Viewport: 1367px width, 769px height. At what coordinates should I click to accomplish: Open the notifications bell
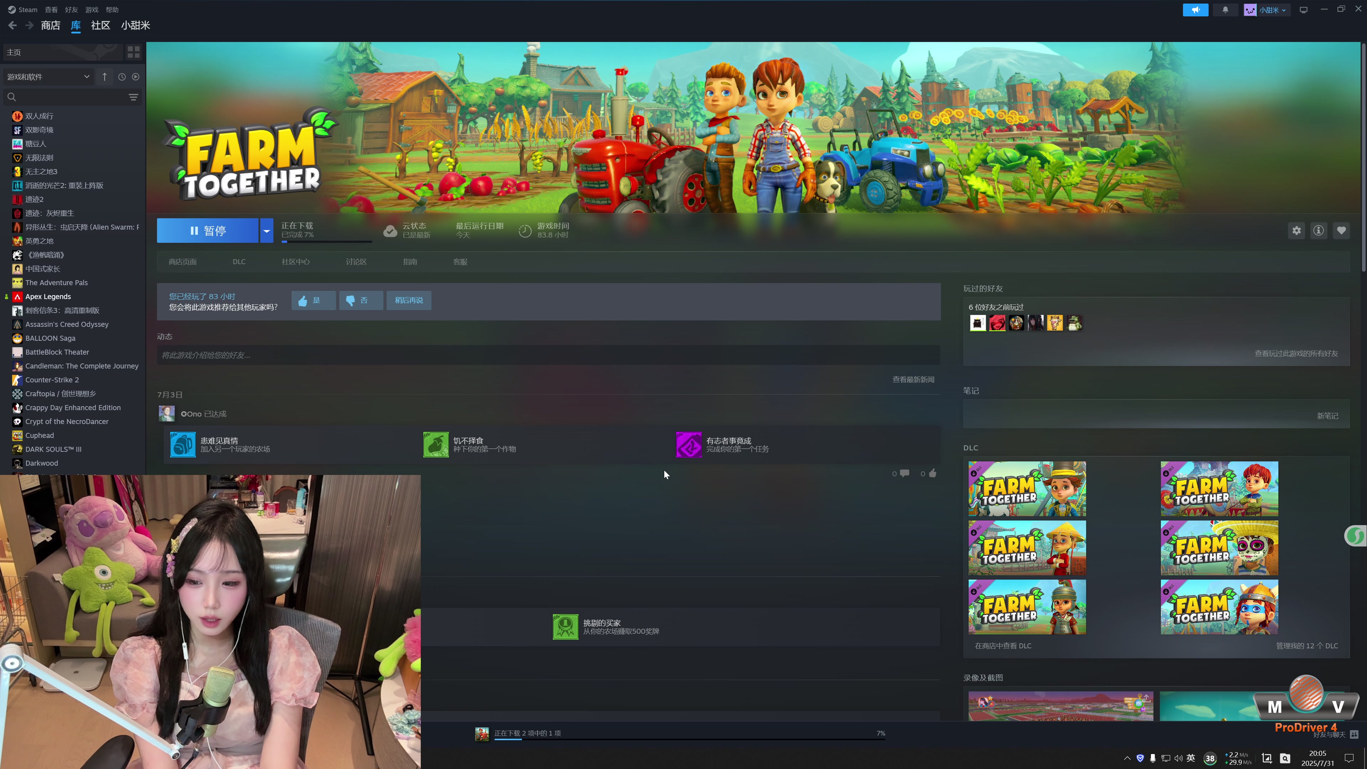click(1225, 10)
